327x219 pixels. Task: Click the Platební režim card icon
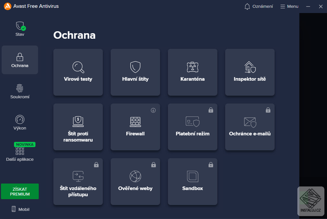point(193,122)
